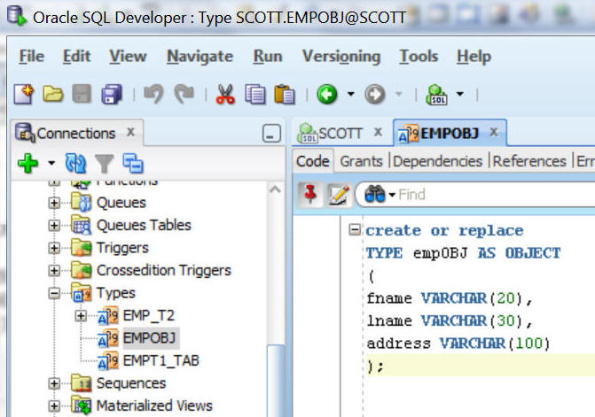
Task: Click the Cut scissors icon
Action: (x=225, y=94)
